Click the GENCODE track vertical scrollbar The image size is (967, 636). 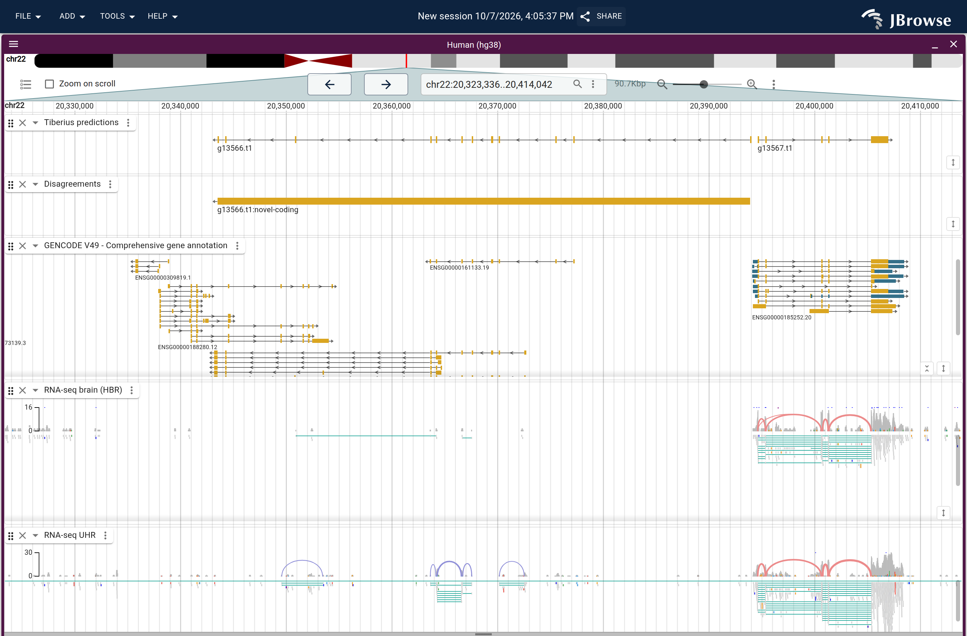(958, 297)
